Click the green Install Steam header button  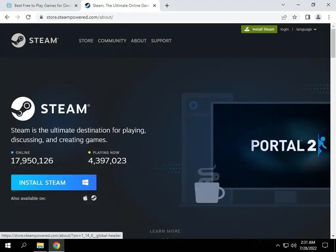pyautogui.click(x=259, y=29)
